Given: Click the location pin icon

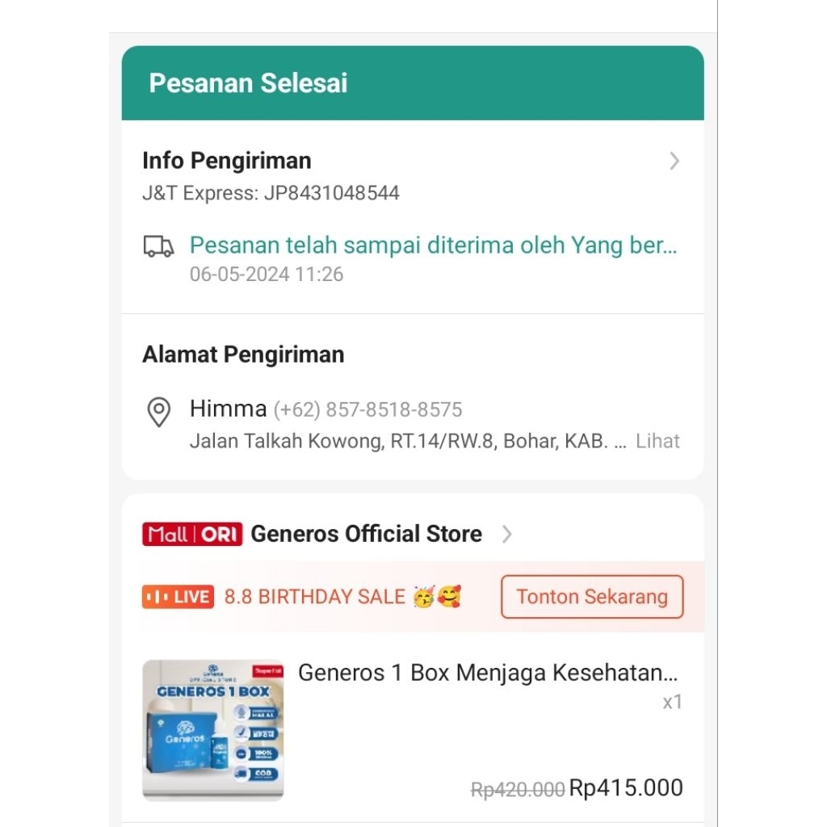Looking at the screenshot, I should pos(158,412).
